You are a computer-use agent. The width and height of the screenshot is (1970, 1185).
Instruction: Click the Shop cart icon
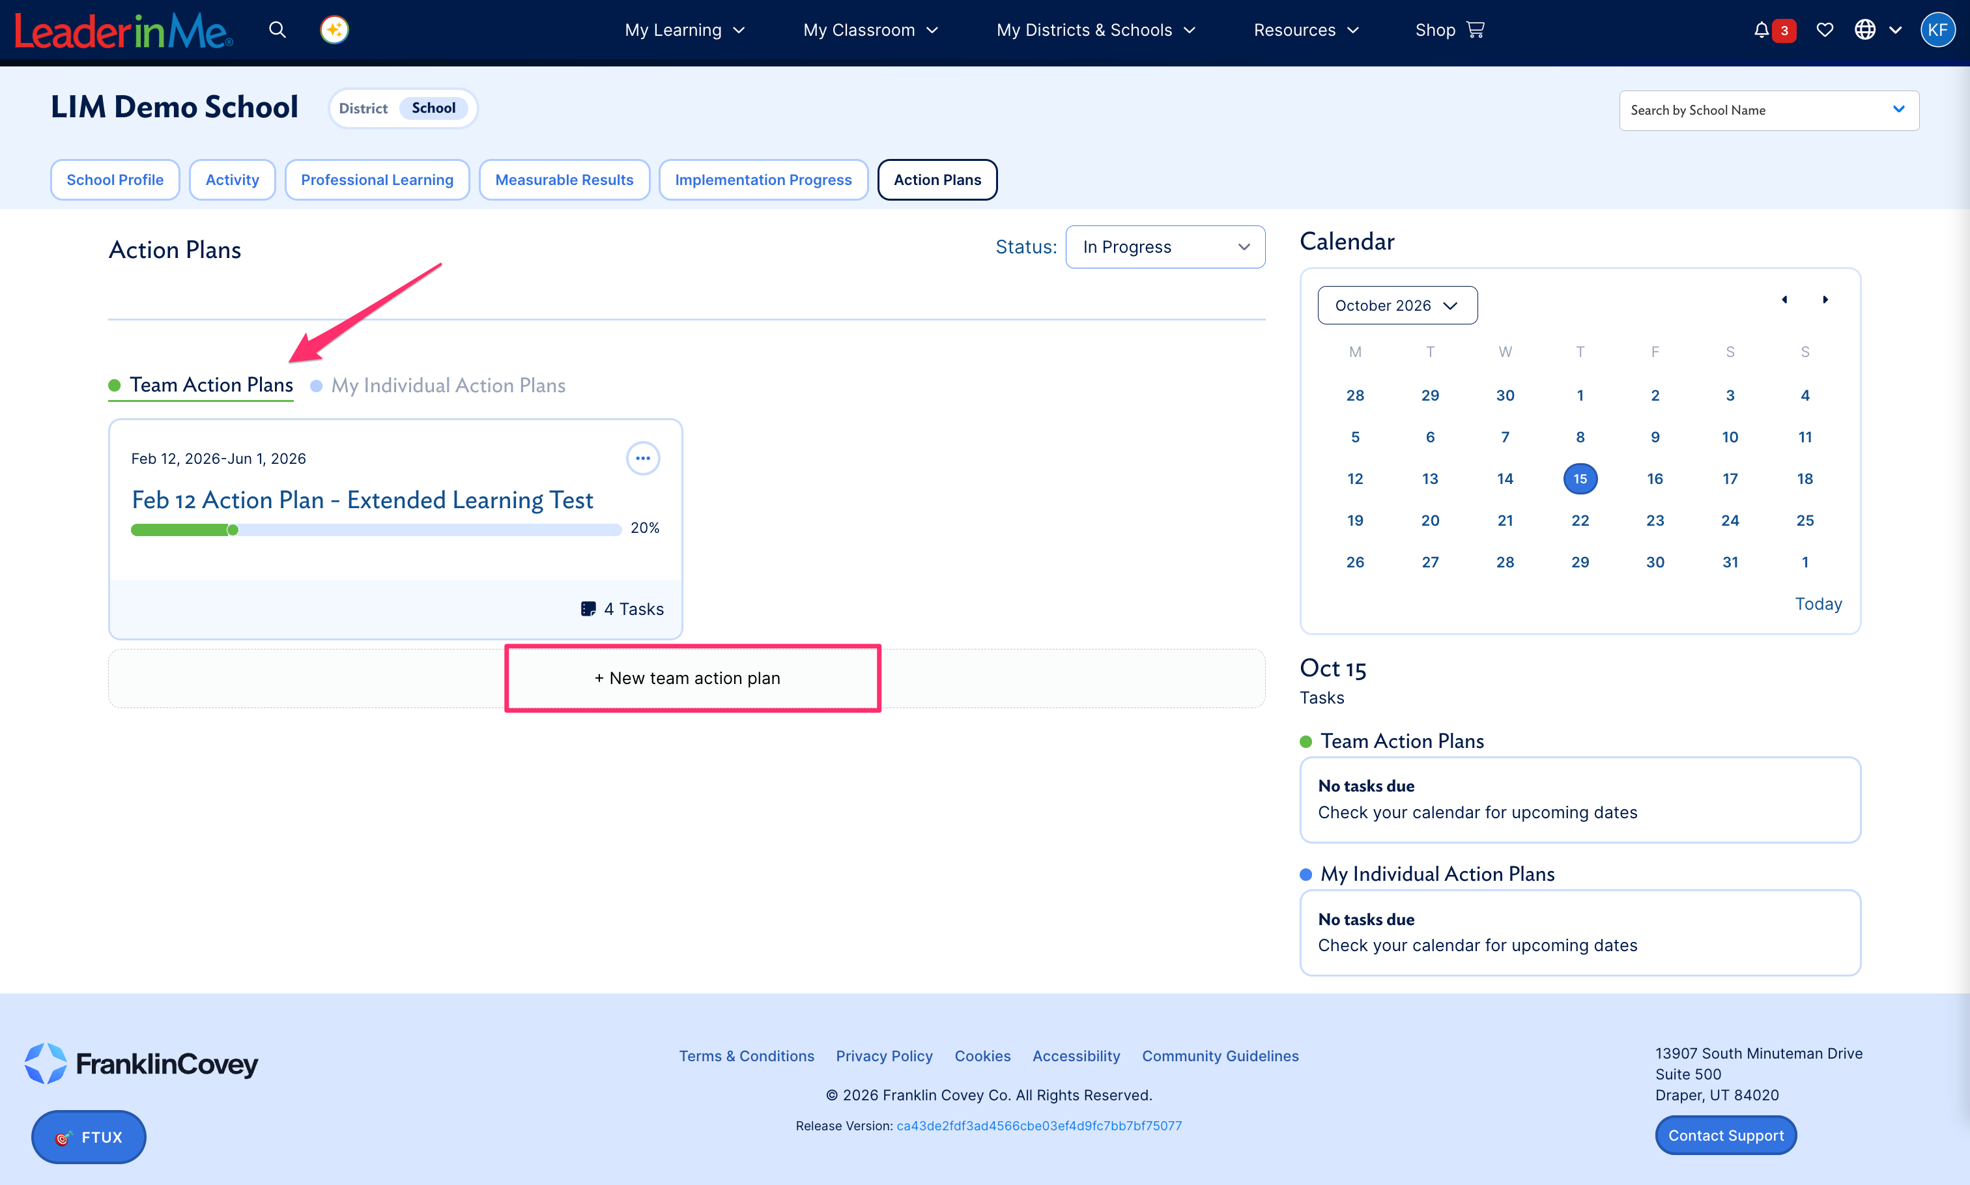pos(1476,29)
